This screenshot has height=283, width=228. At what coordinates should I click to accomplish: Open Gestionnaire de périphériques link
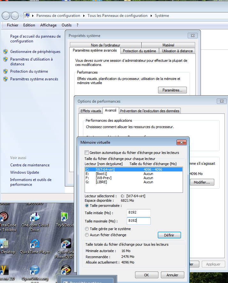pyautogui.click(x=35, y=52)
